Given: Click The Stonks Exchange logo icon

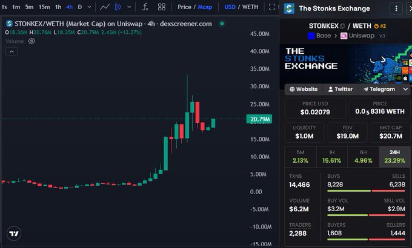Looking at the screenshot, I should (289, 8).
